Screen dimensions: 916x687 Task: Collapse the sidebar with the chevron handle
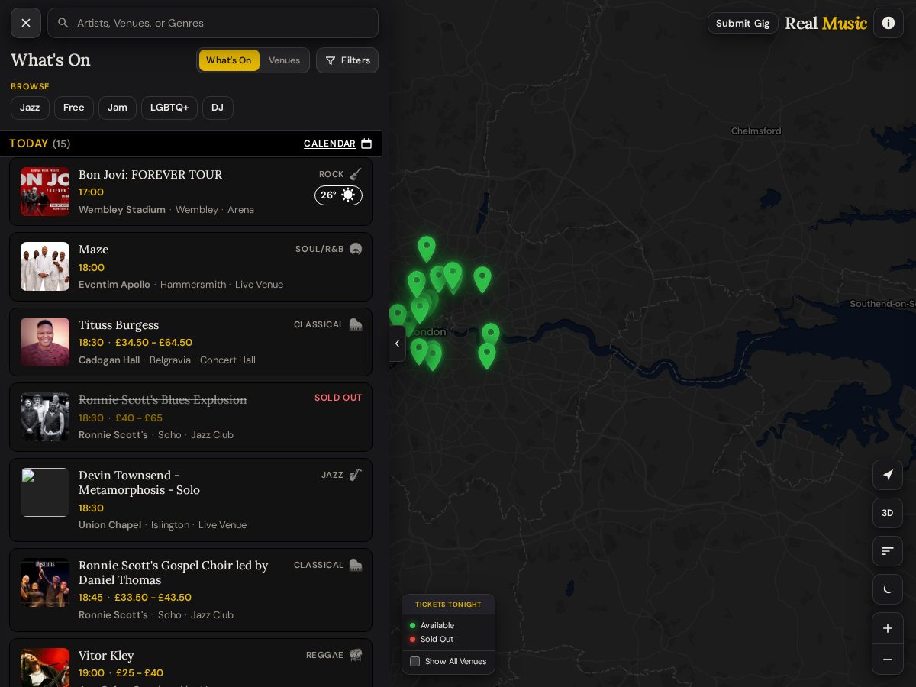point(397,343)
